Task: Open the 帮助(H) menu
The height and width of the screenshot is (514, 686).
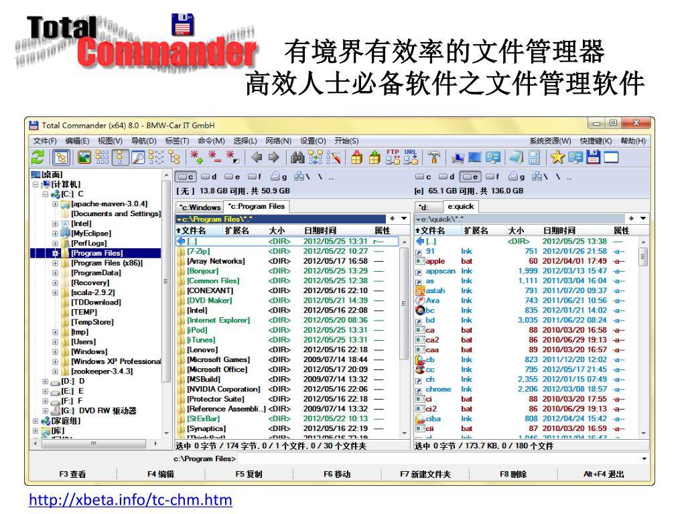Action: point(633,141)
